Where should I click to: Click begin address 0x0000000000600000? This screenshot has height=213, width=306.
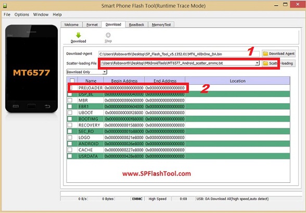[124, 100]
